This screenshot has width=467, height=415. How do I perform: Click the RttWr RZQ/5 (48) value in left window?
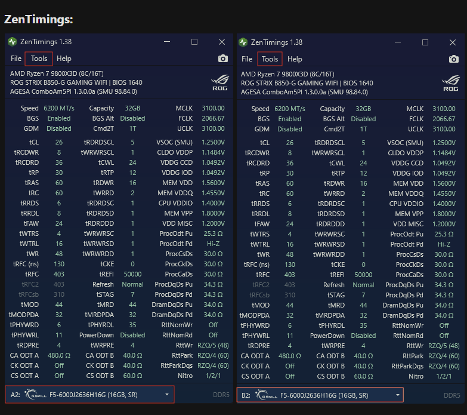(213, 345)
